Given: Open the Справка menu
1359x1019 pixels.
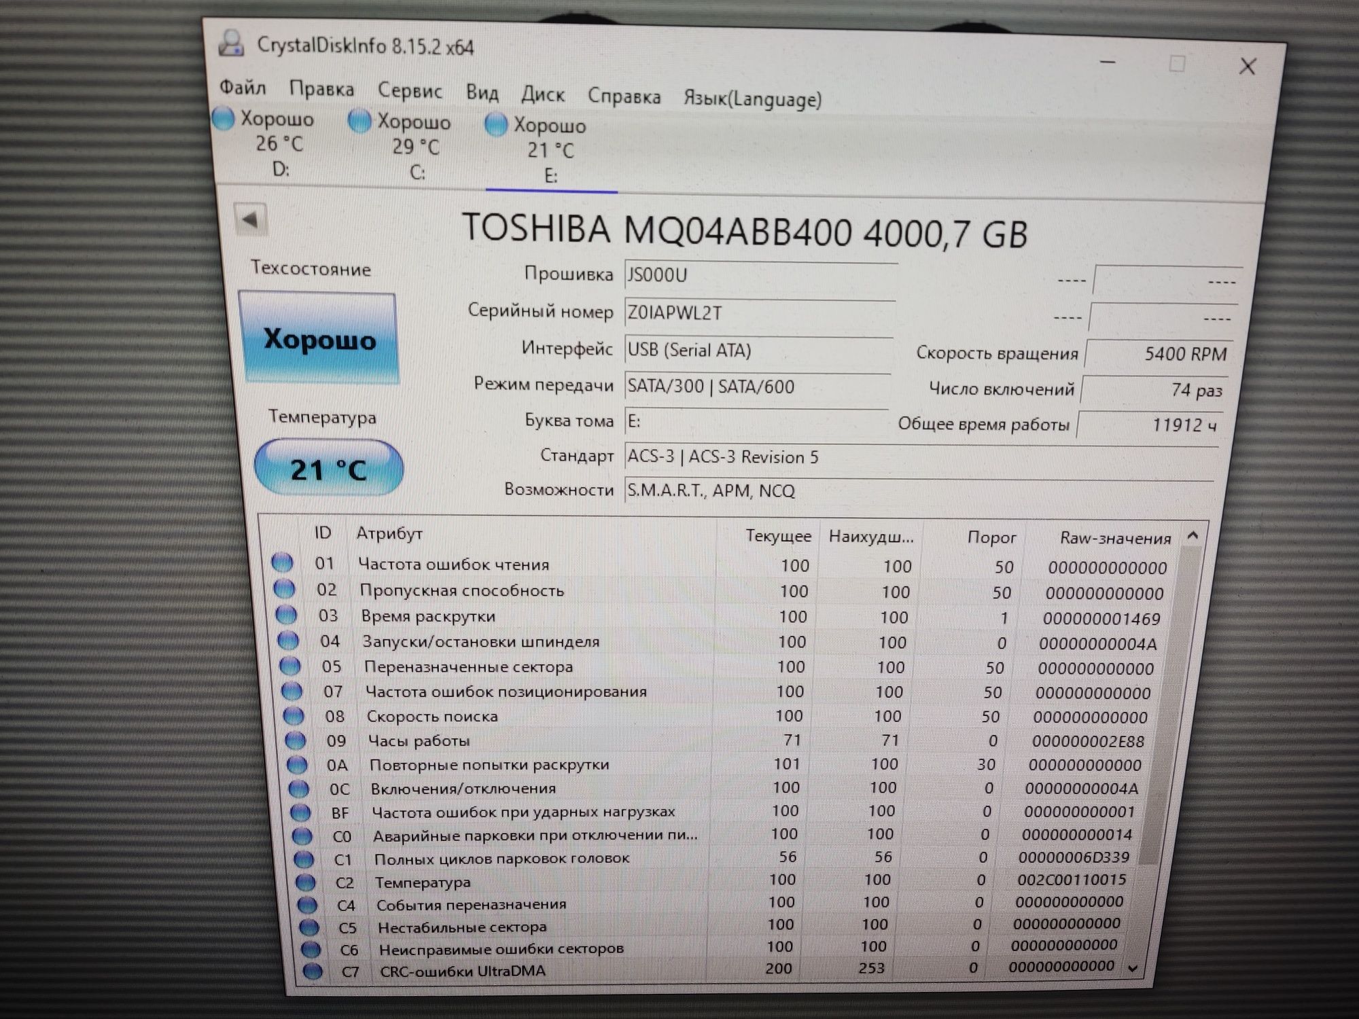Looking at the screenshot, I should click(624, 96).
